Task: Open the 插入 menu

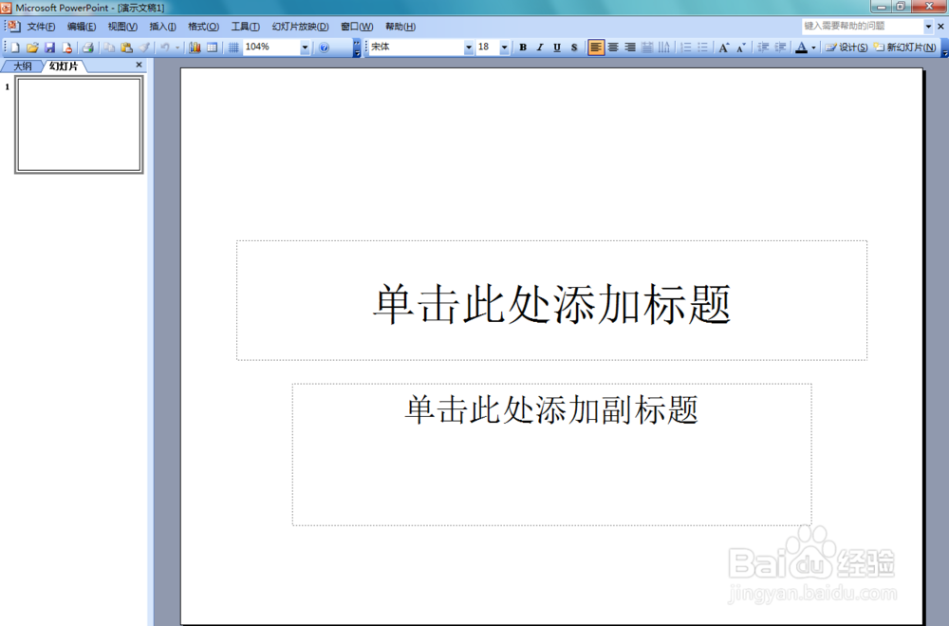Action: tap(158, 26)
